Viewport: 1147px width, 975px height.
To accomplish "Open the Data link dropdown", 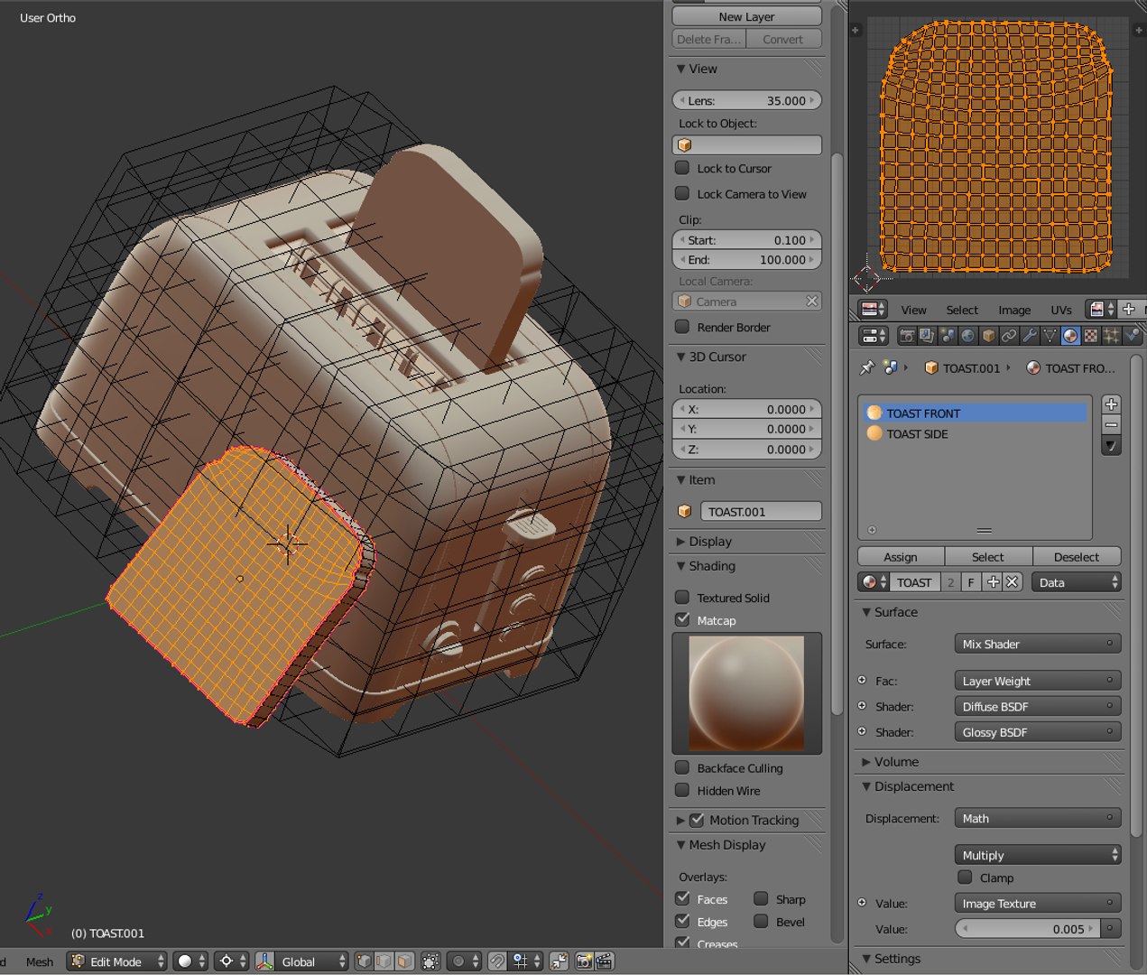I will pyautogui.click(x=1077, y=582).
